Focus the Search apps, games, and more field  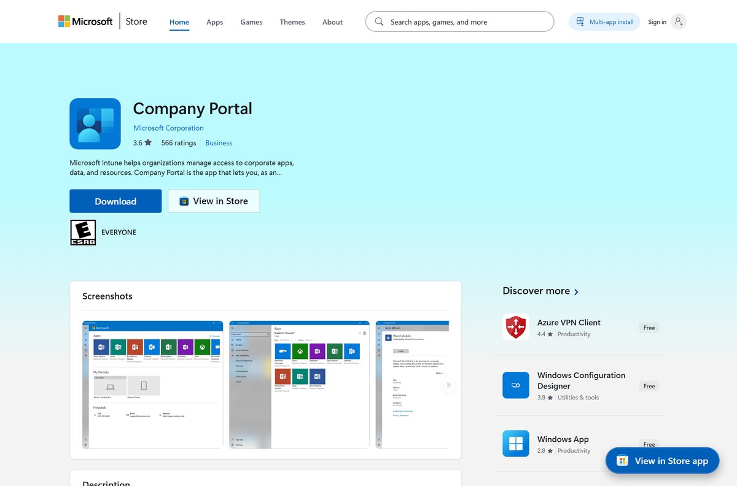coord(459,21)
